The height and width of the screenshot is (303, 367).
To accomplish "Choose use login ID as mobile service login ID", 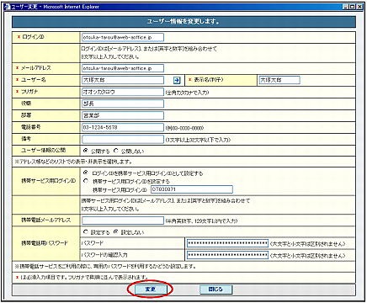I will (x=86, y=173).
